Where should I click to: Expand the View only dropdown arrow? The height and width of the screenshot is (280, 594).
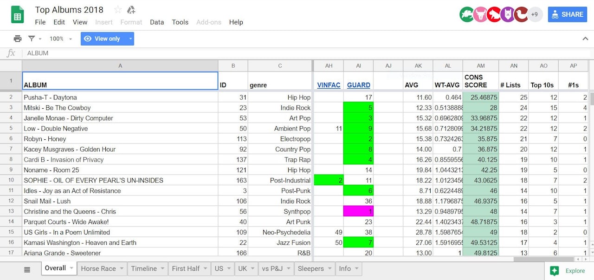[130, 39]
